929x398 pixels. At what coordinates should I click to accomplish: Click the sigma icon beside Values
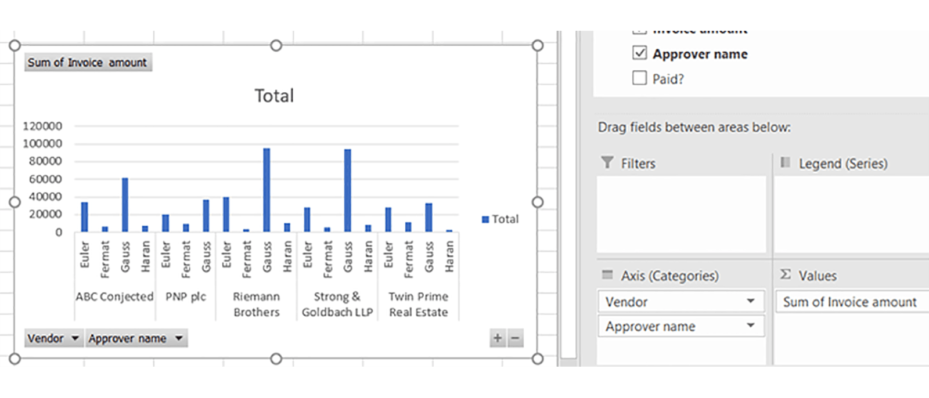[785, 274]
